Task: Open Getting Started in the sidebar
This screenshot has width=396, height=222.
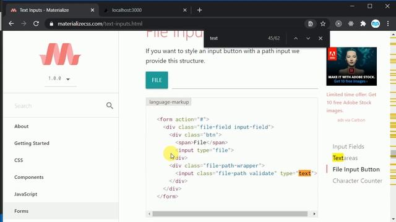Action: pos(32,143)
